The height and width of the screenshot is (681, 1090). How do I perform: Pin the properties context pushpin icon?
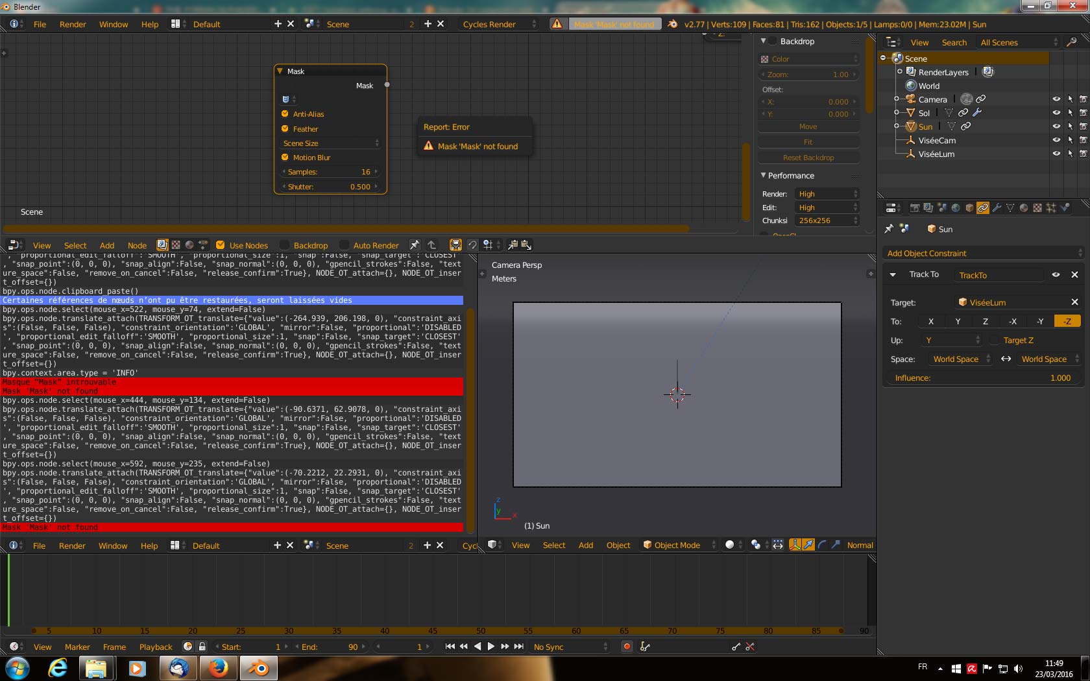coord(889,229)
